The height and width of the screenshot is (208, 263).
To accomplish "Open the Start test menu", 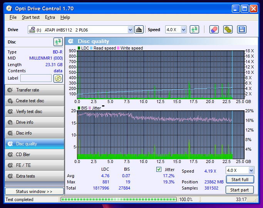I will coord(31,17).
